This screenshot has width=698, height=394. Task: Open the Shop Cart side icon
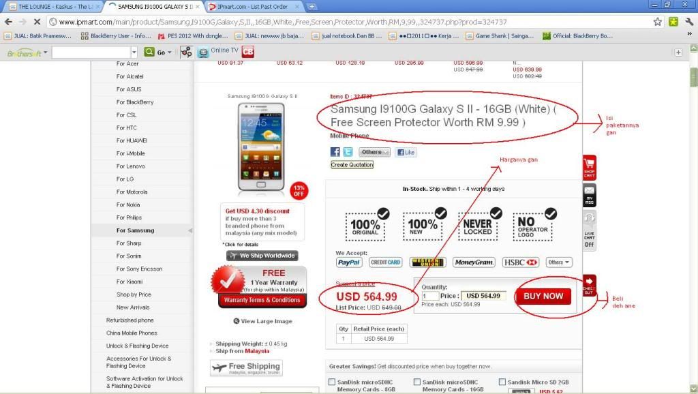(x=589, y=168)
